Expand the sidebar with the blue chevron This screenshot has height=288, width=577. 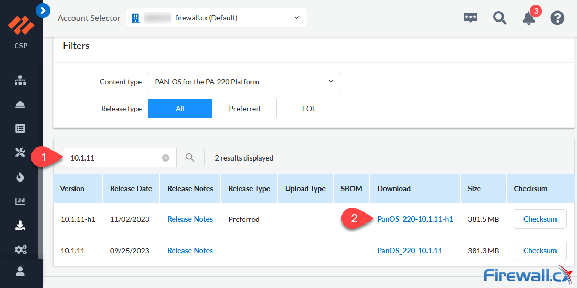[x=43, y=10]
